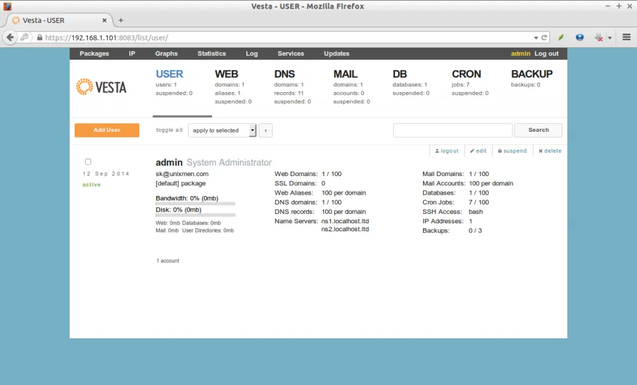Click the key identity icon beside back button
This screenshot has width=637, height=385.
[x=25, y=37]
